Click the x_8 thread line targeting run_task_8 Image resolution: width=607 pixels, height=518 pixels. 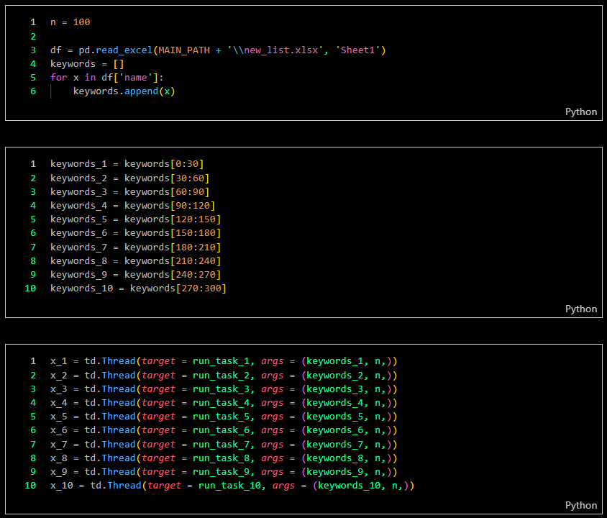tap(224, 458)
